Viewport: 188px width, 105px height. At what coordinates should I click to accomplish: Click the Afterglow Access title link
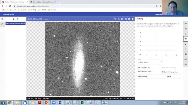[x=8, y=14]
